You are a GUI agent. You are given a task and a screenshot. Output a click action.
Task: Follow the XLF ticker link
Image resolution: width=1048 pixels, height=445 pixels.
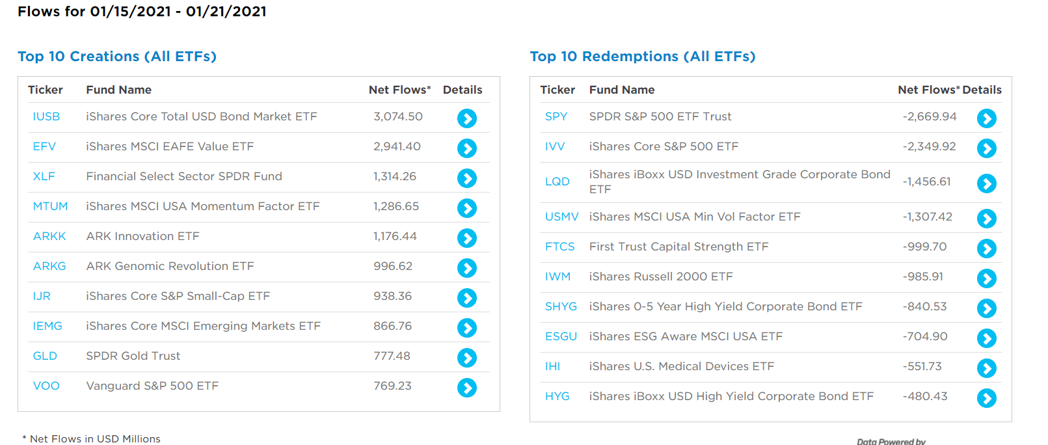coord(44,176)
